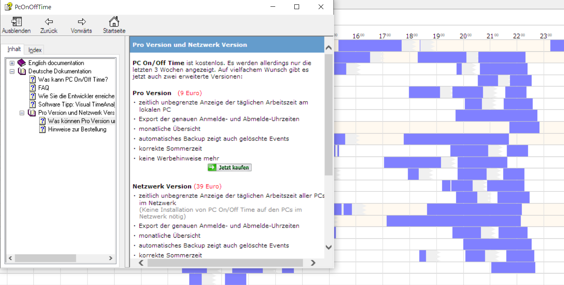Image resolution: width=564 pixels, height=285 pixels.
Task: Minimize the PcOnOffTime help window
Action: [273, 7]
